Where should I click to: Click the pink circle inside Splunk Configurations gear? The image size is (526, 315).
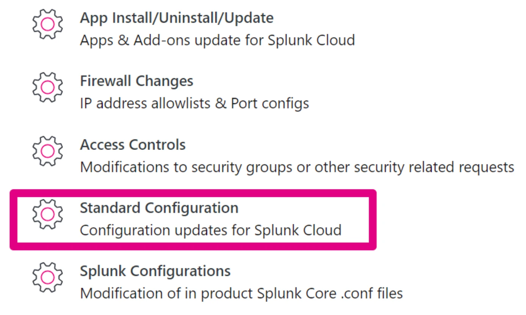click(x=47, y=277)
